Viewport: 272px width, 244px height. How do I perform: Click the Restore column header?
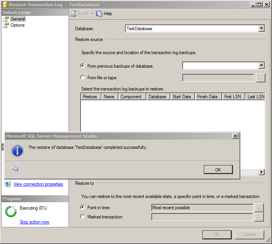91,97
